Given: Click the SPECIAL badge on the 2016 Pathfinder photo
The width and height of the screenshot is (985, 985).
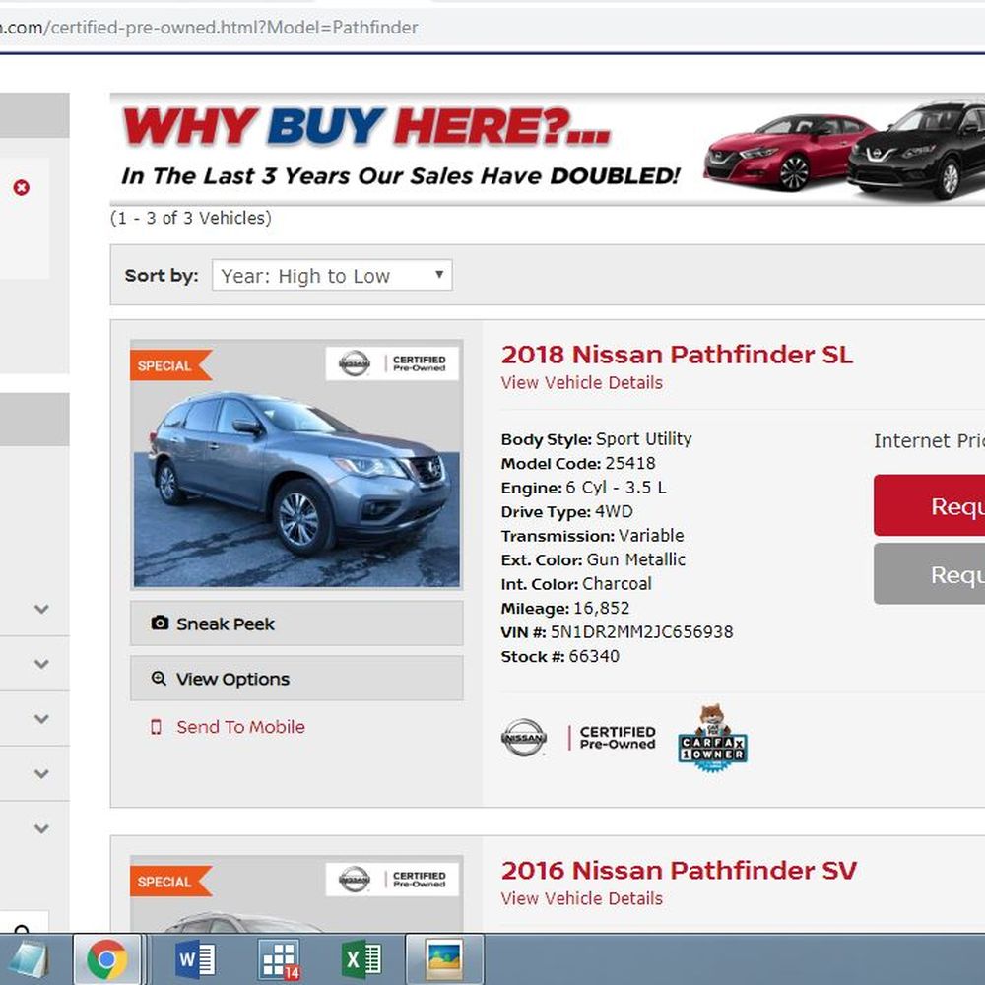Looking at the screenshot, I should point(170,882).
